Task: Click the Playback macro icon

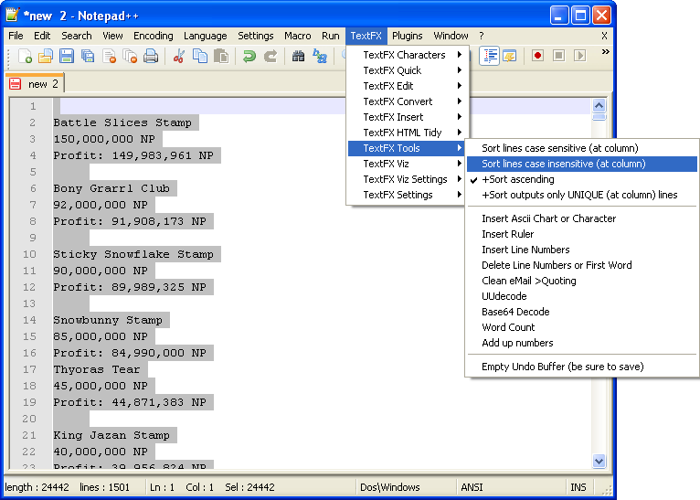Action: [579, 56]
